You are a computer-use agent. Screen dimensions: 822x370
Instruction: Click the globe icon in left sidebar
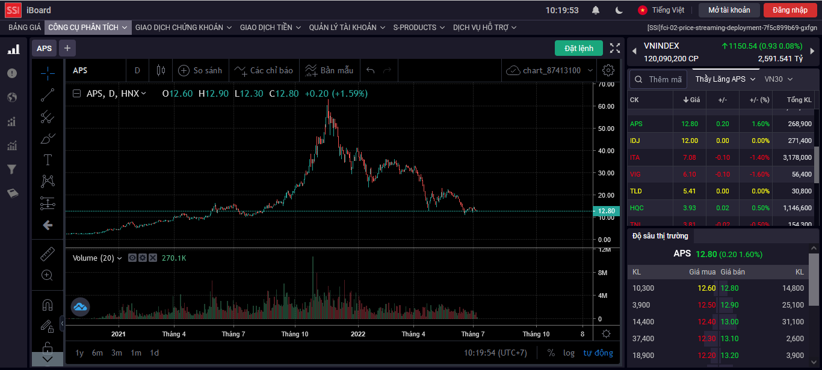pyautogui.click(x=12, y=97)
